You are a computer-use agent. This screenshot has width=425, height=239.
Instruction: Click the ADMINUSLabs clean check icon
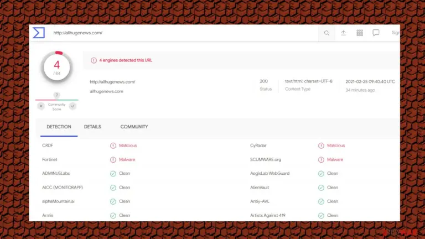coord(113,174)
